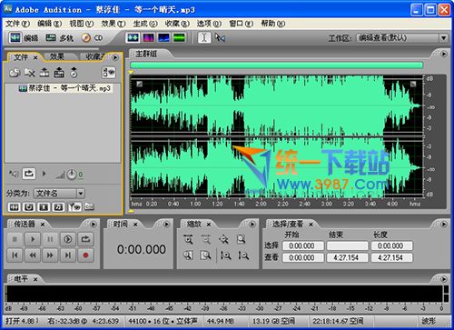Open 主群组 panel options menu arrow
Viewport: 454px width, 330px height.
click(444, 54)
